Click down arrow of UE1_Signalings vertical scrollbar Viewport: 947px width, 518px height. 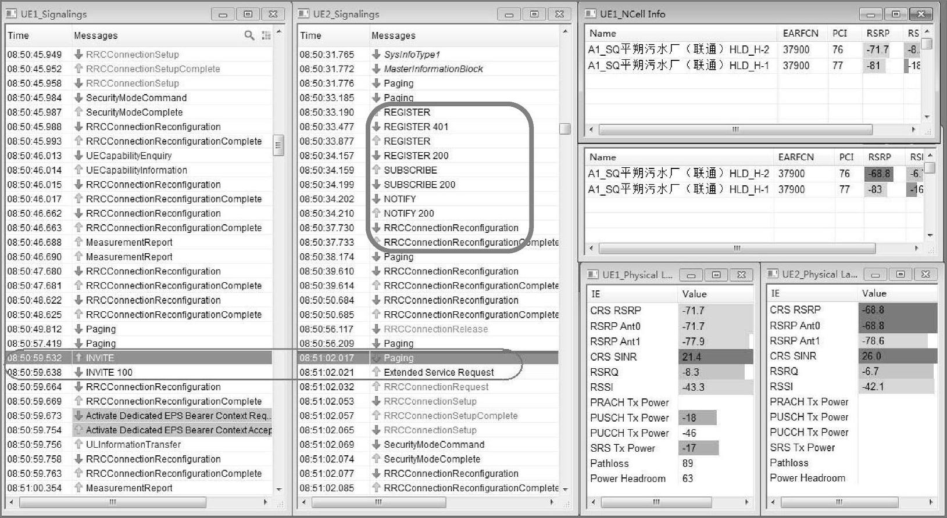278,490
